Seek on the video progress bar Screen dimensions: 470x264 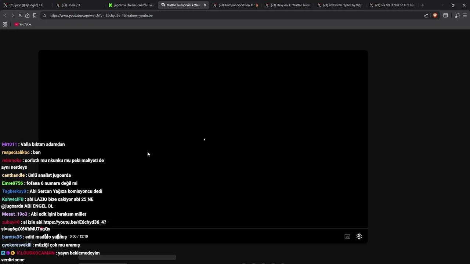203,228
